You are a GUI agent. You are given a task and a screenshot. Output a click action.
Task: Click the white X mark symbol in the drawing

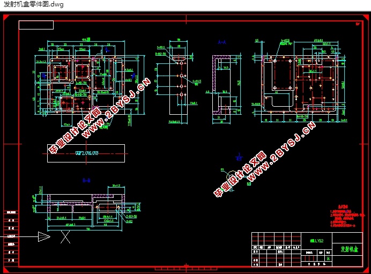pos(65,237)
